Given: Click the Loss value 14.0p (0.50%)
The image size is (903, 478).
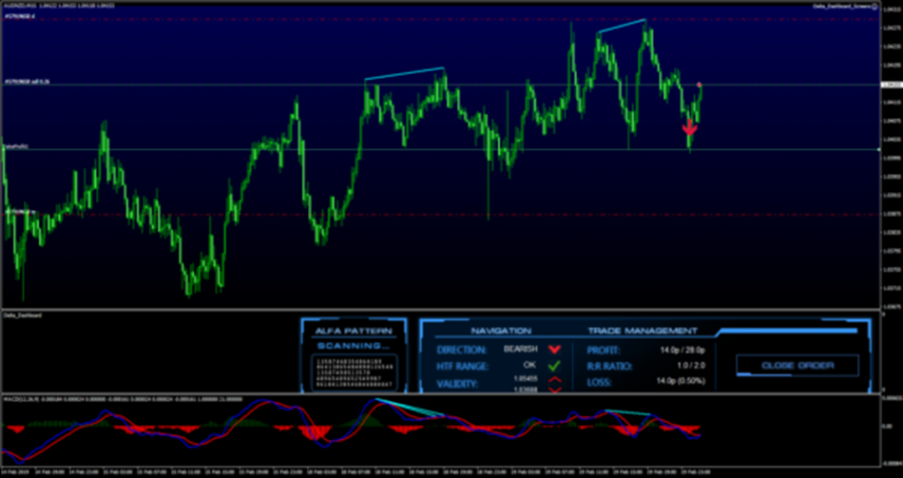Looking at the screenshot, I should click(668, 383).
